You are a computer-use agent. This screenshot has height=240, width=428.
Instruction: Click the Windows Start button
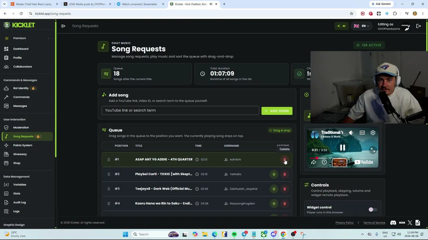pyautogui.click(x=125, y=234)
